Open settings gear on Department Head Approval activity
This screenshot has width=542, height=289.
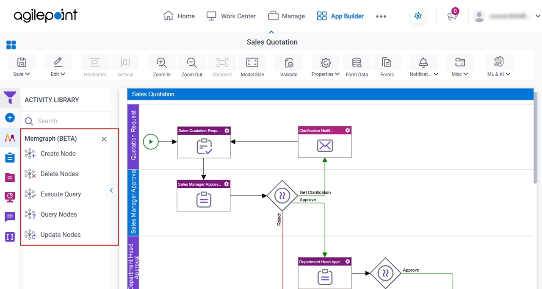click(348, 261)
